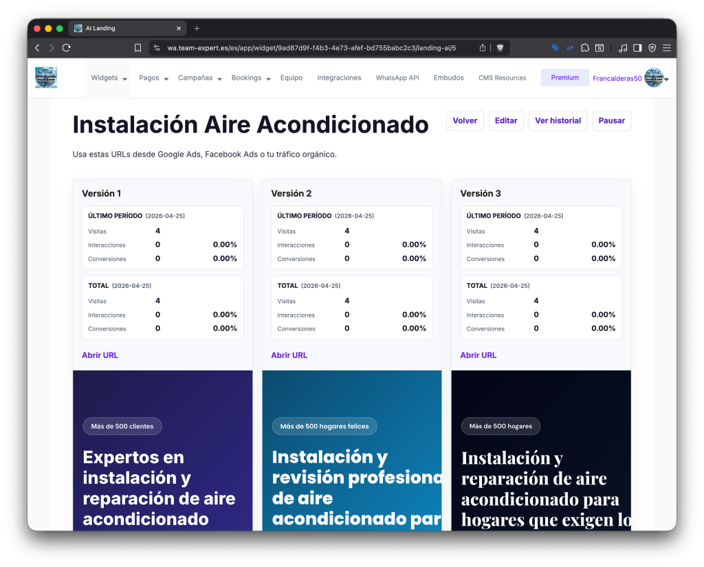704x567 pixels.
Task: Open the Abrir URL link for Versión 2
Action: pyautogui.click(x=289, y=355)
